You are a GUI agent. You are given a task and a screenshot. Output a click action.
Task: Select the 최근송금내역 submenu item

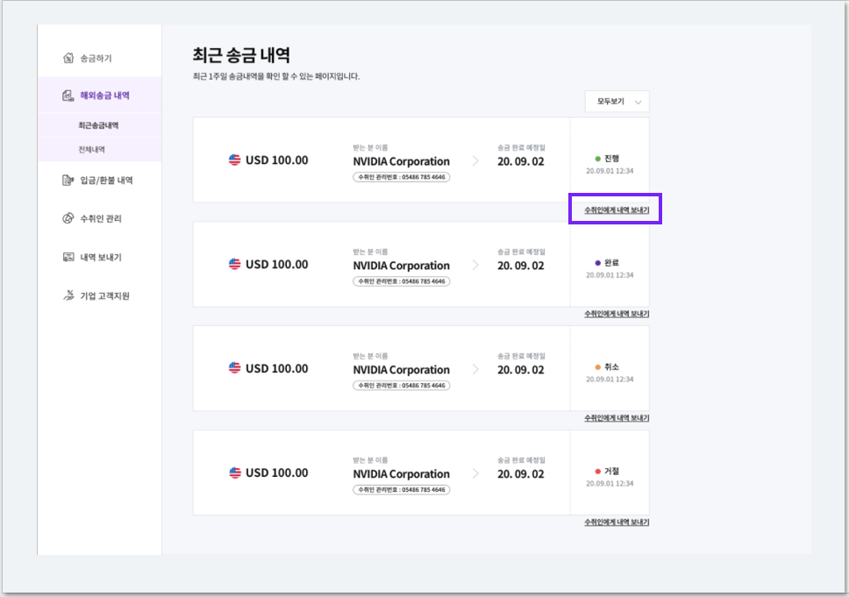pyautogui.click(x=98, y=125)
